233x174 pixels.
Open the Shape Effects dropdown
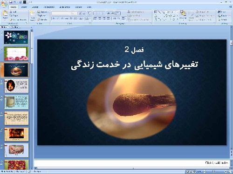(204, 19)
